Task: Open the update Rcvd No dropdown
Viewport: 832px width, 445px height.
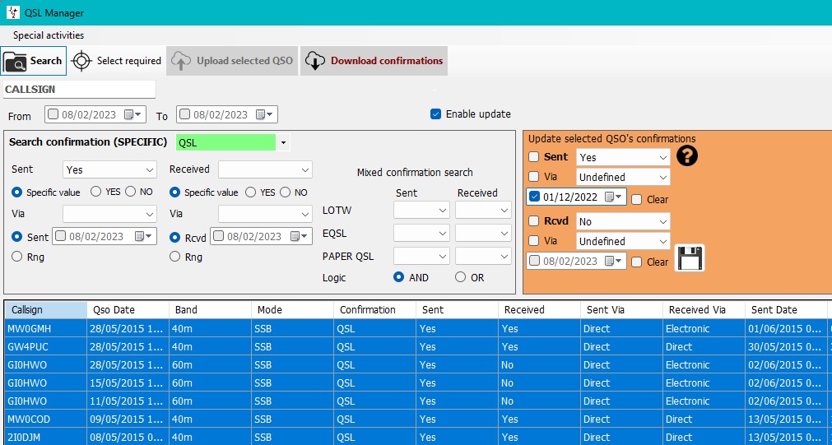Action: pyautogui.click(x=623, y=221)
